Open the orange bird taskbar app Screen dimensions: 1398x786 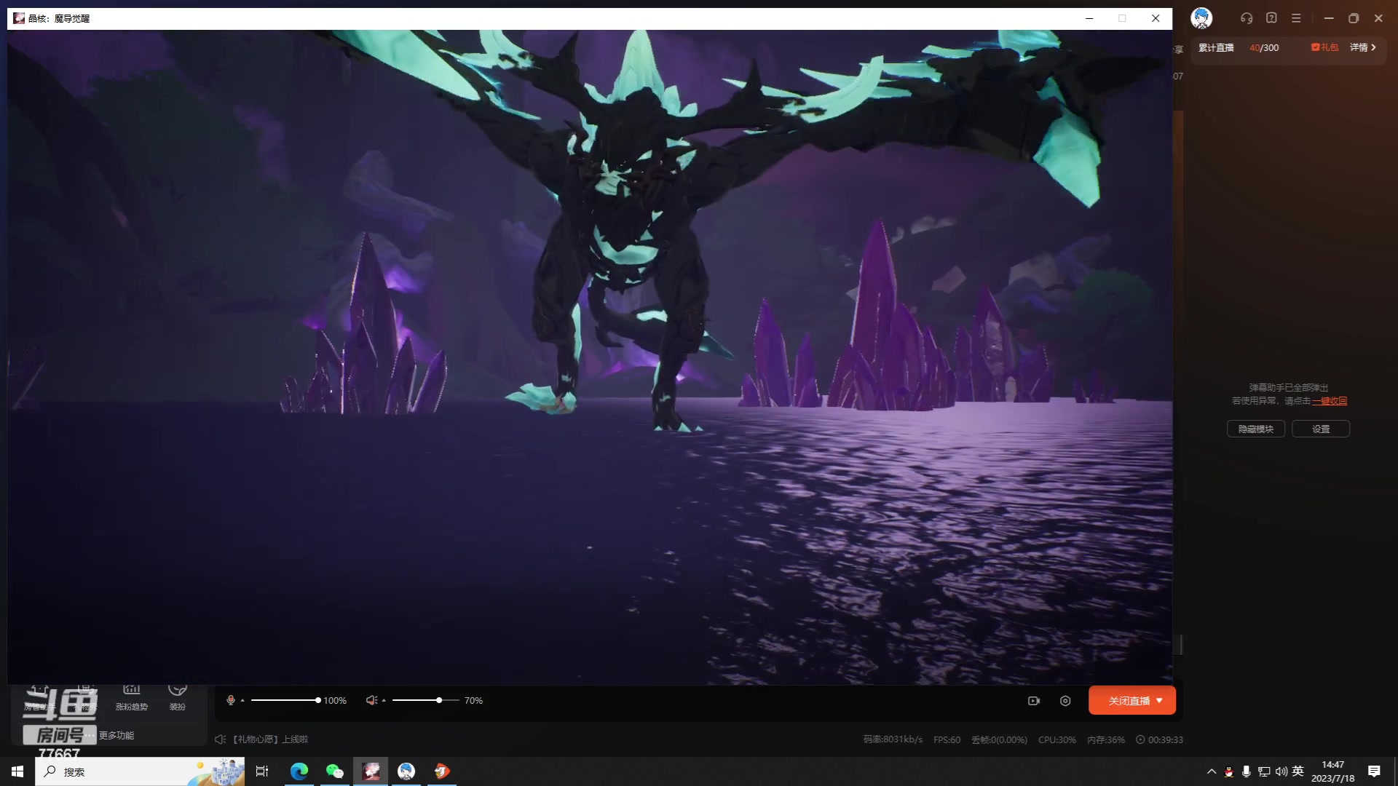pyautogui.click(x=442, y=771)
